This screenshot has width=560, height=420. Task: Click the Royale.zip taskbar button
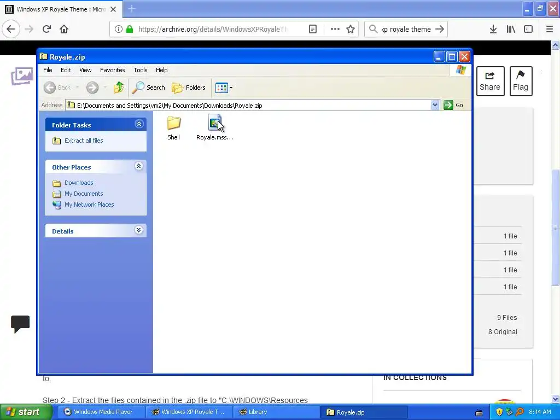[364, 412]
